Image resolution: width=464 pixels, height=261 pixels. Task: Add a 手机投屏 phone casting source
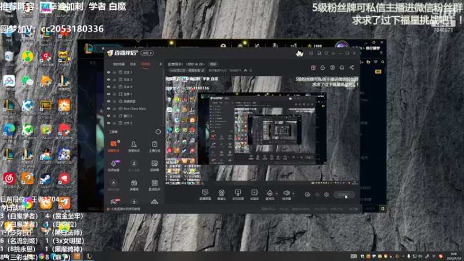click(238, 195)
